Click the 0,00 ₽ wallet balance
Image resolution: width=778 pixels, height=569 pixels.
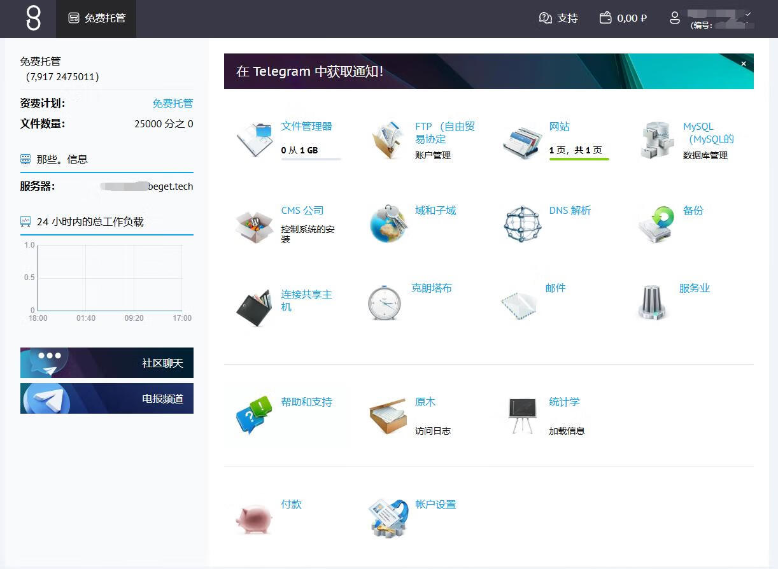623,18
